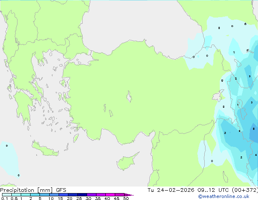Click the arrow-shaped swatch beyond 50
258x200 pixels.
(x=129, y=195)
